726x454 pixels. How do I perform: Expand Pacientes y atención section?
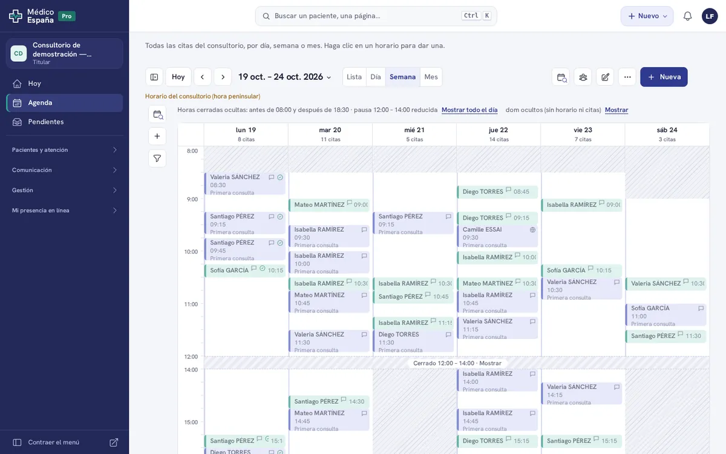(x=65, y=150)
